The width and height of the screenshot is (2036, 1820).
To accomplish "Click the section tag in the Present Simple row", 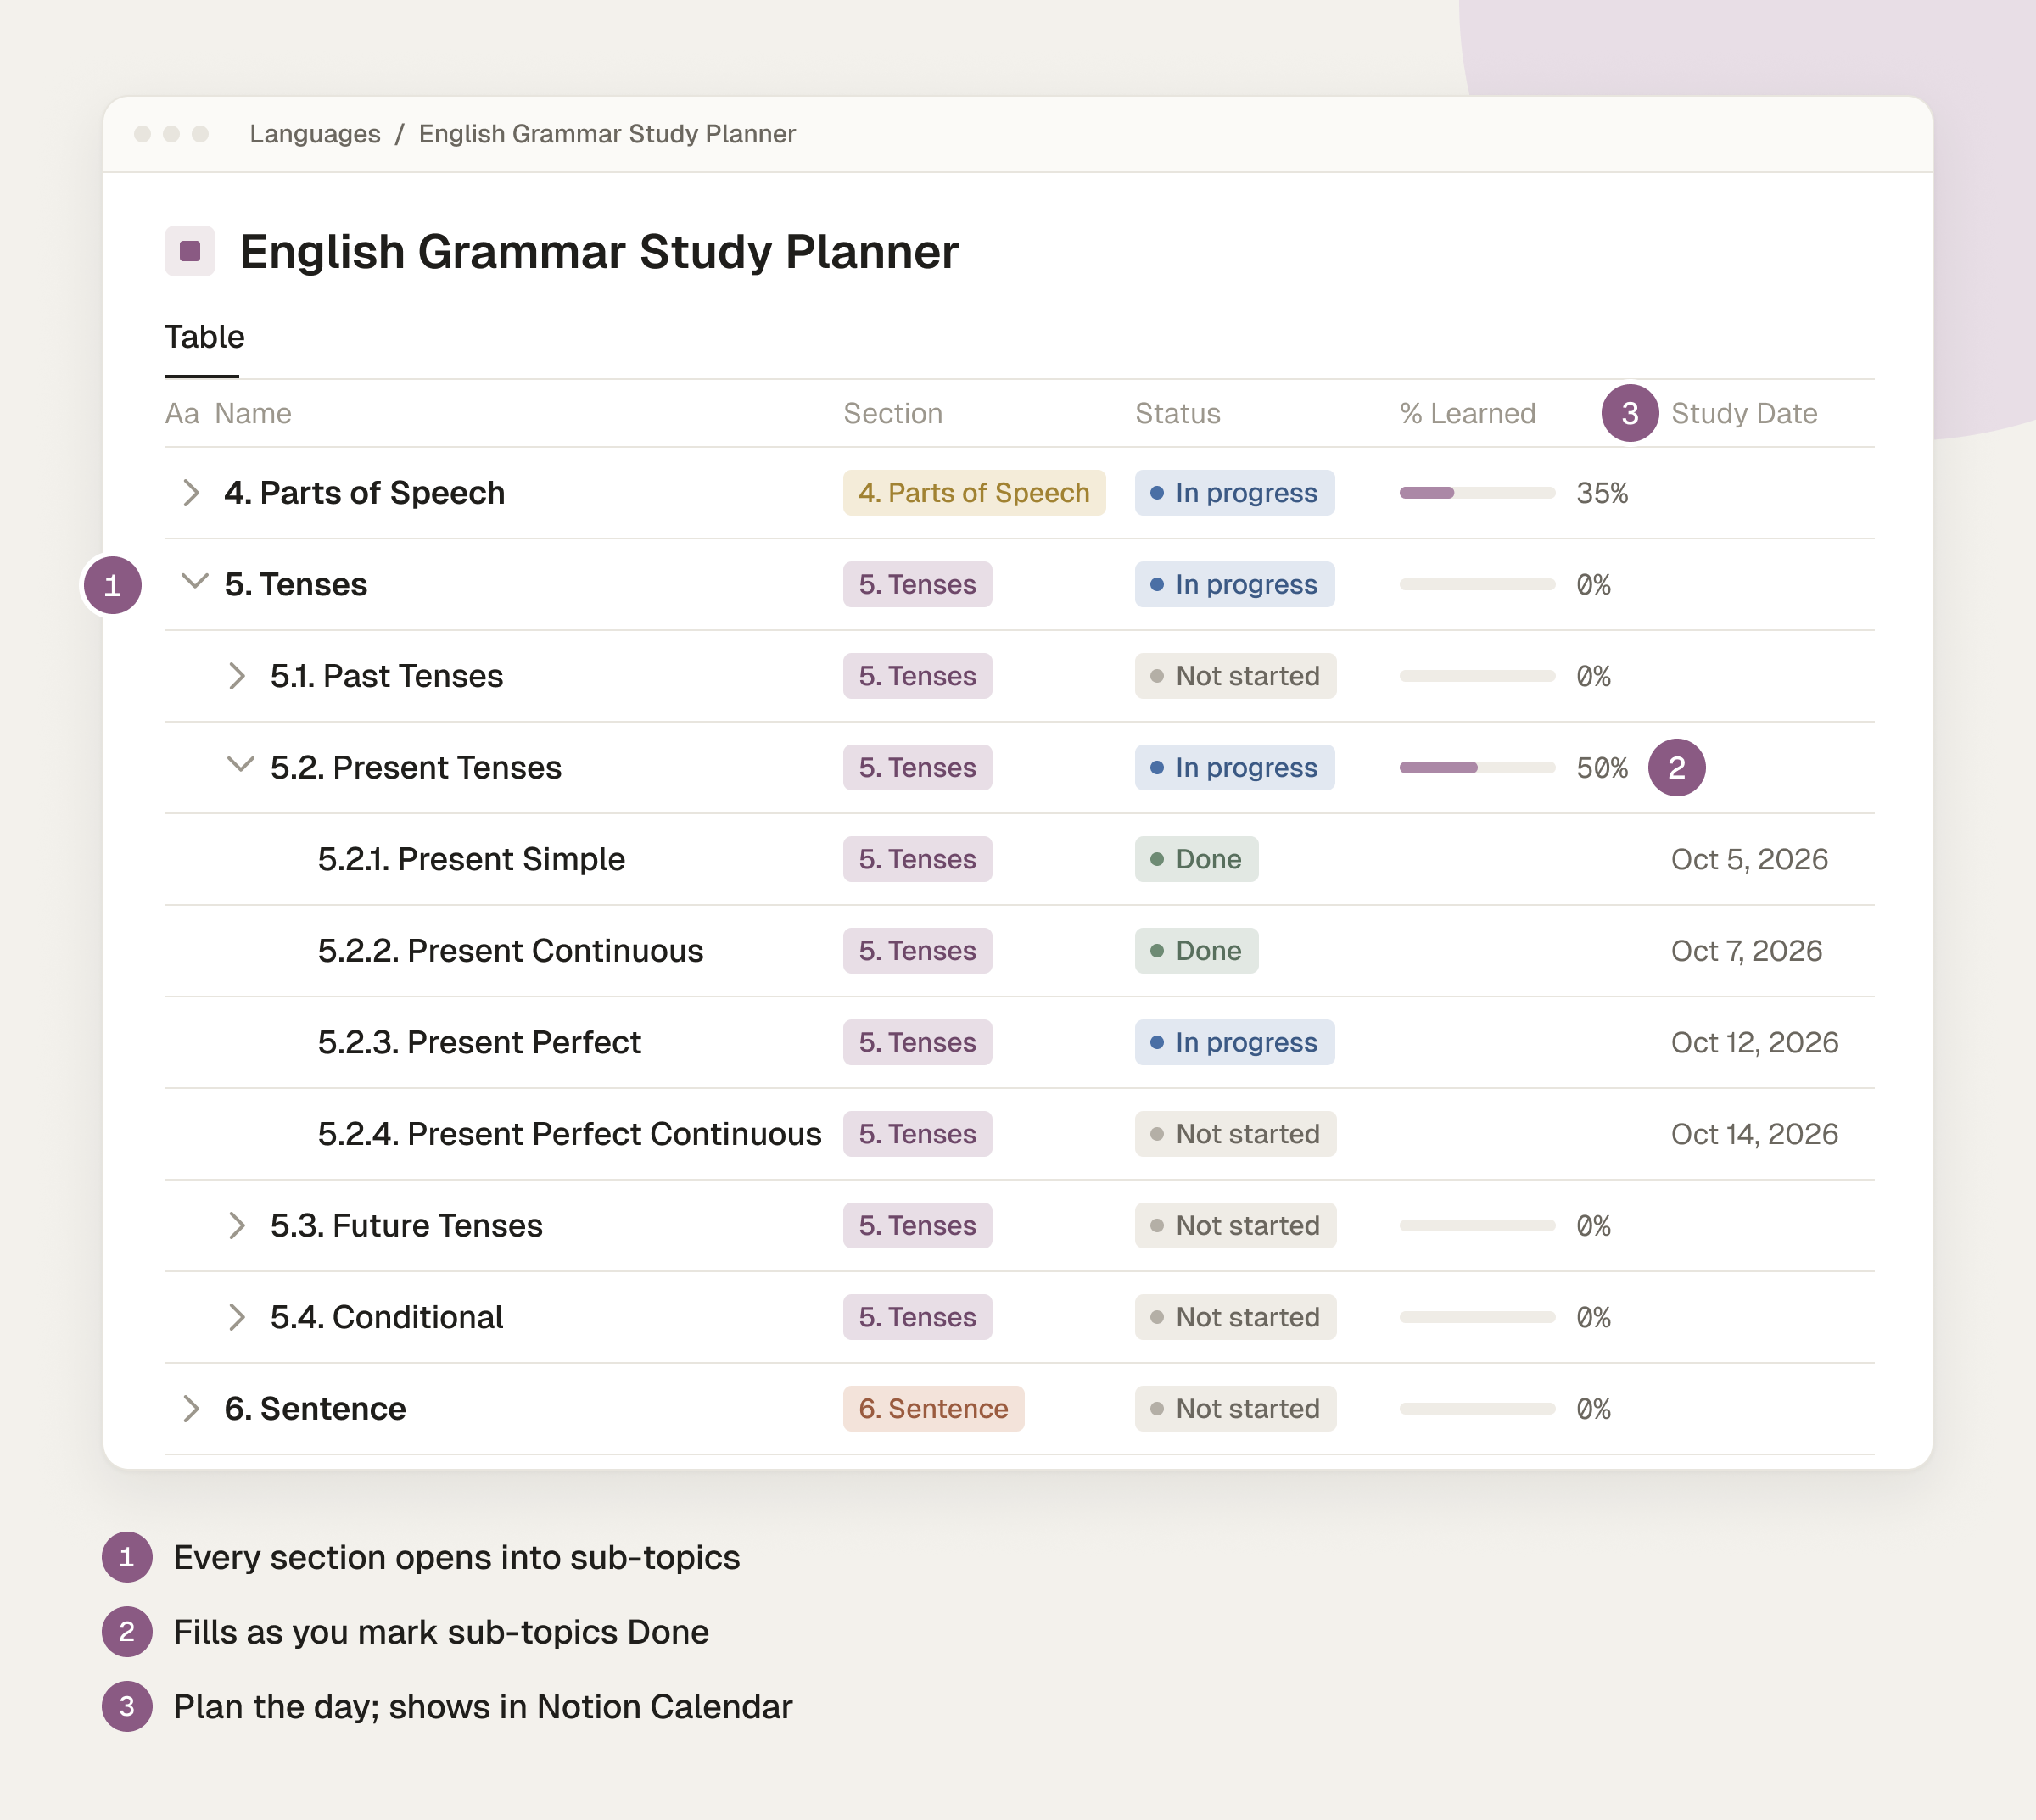I will click(917, 859).
